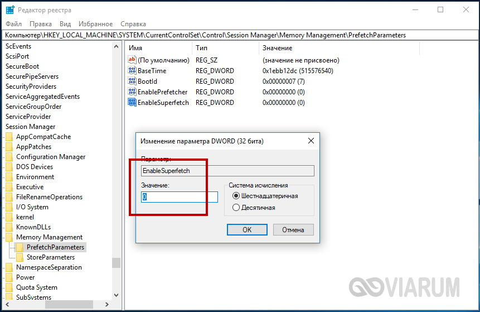Select the StoreParameters folder icon
This screenshot has width=480, height=312.
20,257
